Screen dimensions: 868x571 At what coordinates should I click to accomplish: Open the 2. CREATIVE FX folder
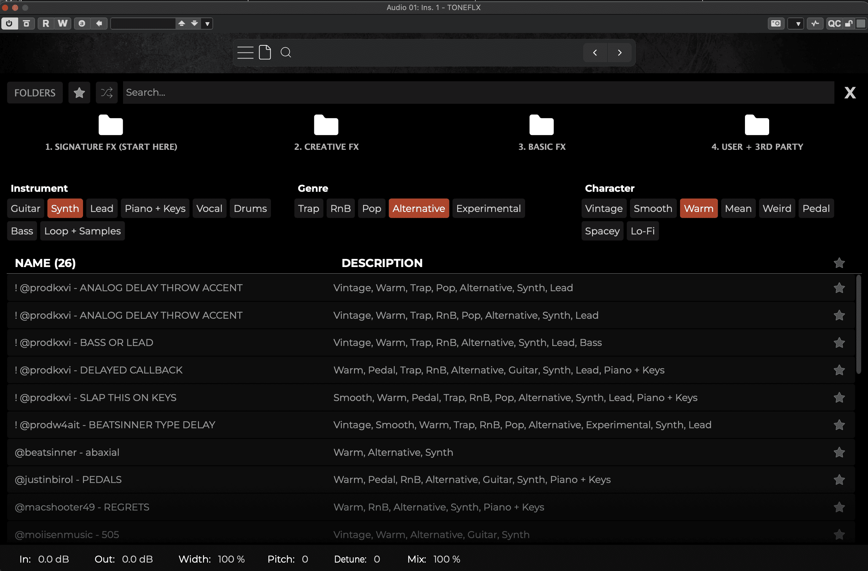click(x=326, y=133)
